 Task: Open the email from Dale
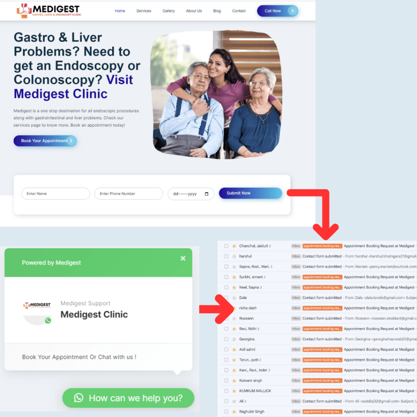[x=318, y=298]
